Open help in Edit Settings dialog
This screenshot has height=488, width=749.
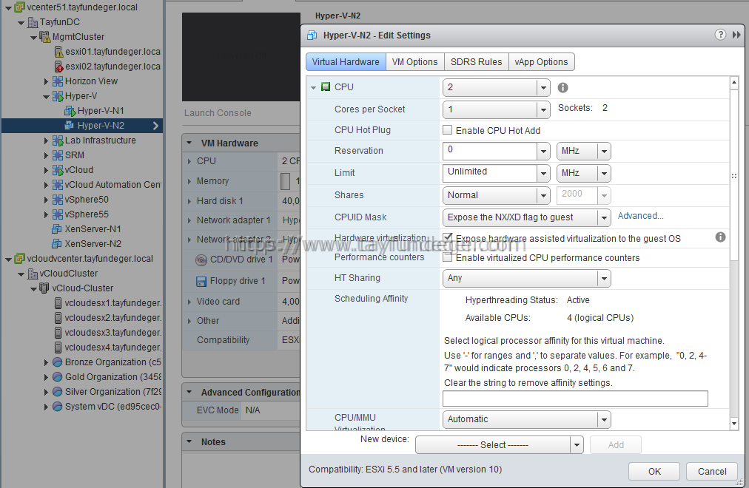coord(720,35)
